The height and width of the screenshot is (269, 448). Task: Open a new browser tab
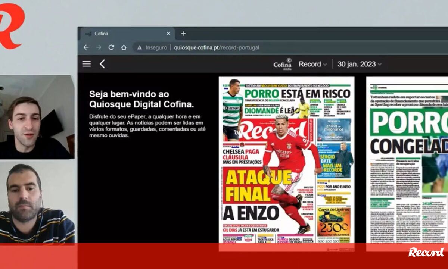183,34
